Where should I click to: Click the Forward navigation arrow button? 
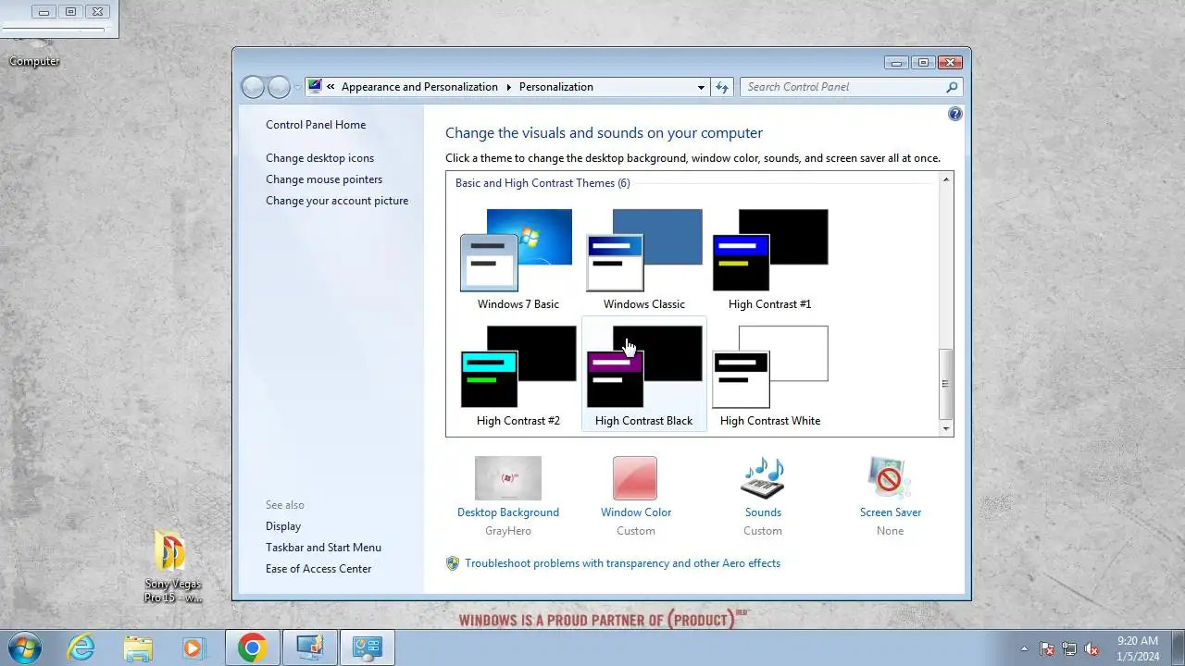[x=279, y=87]
